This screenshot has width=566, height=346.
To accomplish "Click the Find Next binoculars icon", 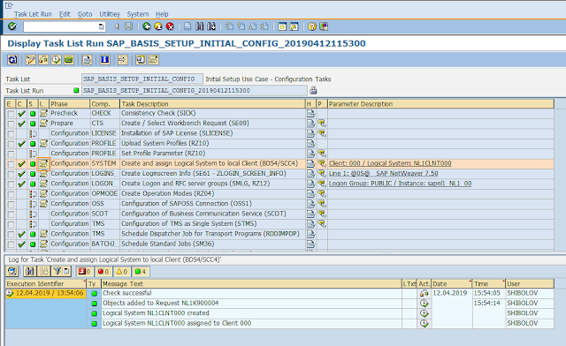I will pos(211,26).
